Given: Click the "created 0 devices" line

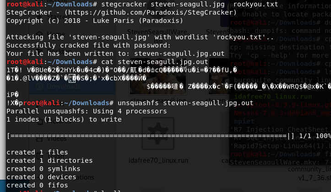Looking at the screenshot, I should (x=41, y=177).
